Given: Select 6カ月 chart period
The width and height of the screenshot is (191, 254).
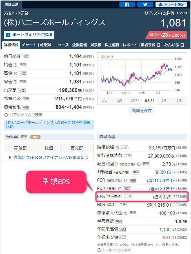Looking at the screenshot, I should coord(149,101).
